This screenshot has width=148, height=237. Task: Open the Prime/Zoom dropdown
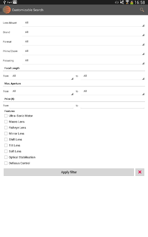[x=83, y=51]
